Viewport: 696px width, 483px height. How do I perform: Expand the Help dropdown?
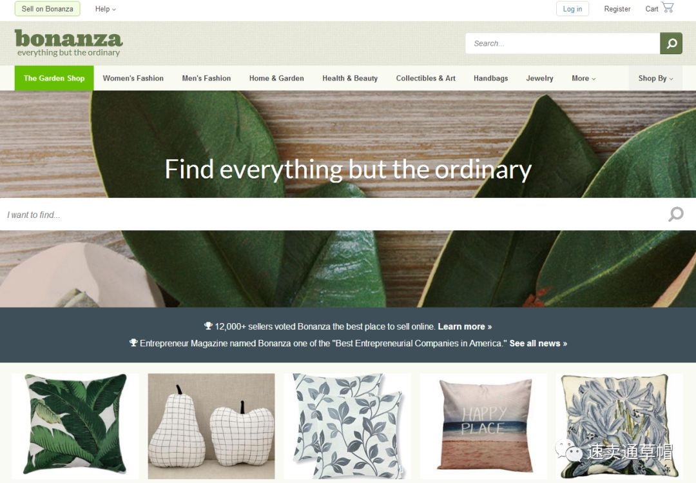[x=105, y=9]
